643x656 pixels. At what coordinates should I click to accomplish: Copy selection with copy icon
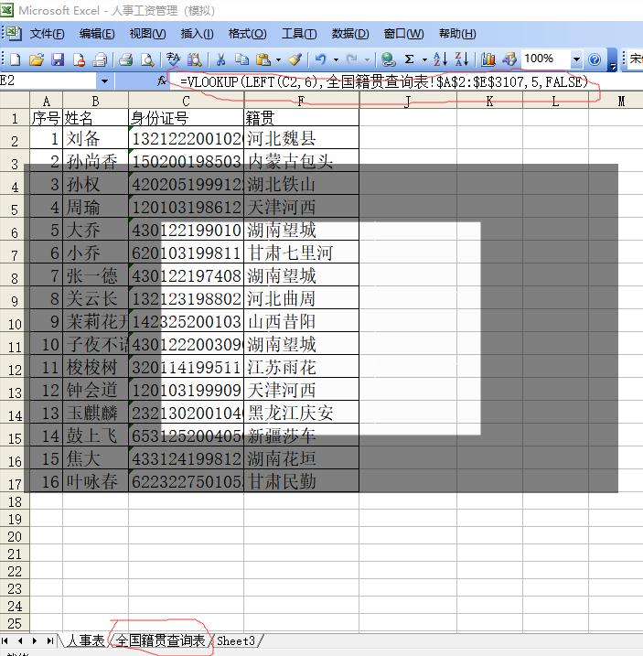click(x=241, y=59)
